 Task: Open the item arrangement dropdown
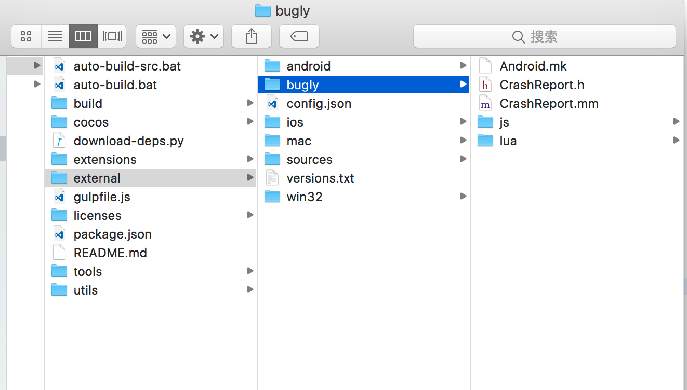[156, 36]
